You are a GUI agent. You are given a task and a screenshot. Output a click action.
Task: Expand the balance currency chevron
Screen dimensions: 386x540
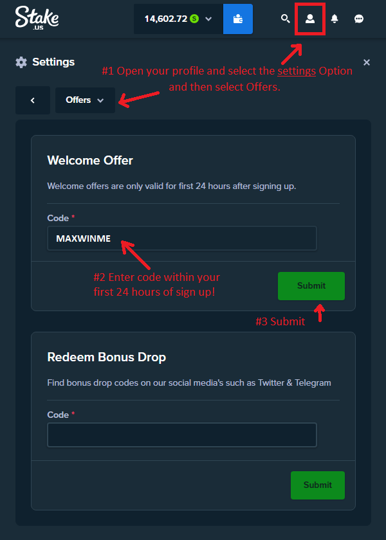208,19
